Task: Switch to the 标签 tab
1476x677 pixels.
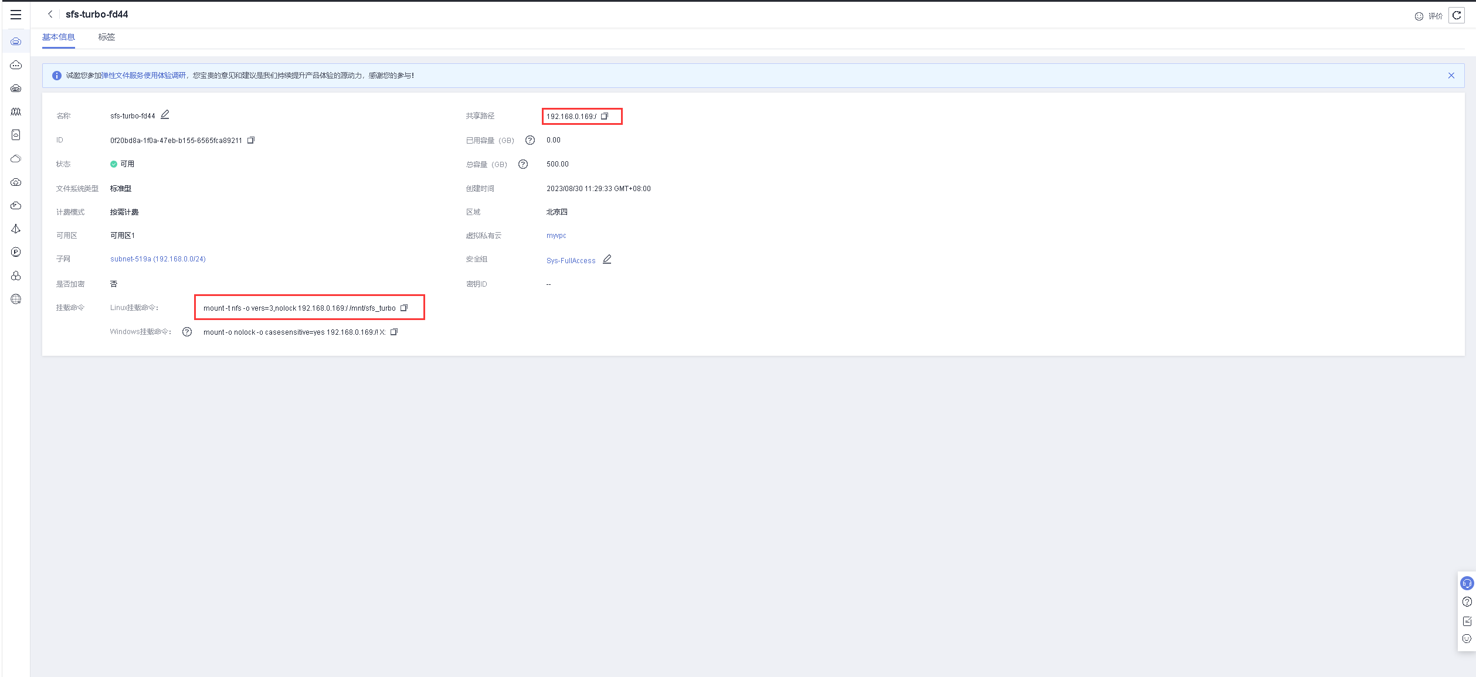Action: [106, 37]
